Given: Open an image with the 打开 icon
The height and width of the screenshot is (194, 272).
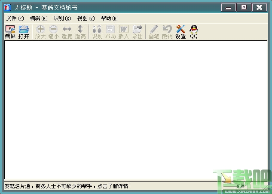Looking at the screenshot, I should [24, 32].
